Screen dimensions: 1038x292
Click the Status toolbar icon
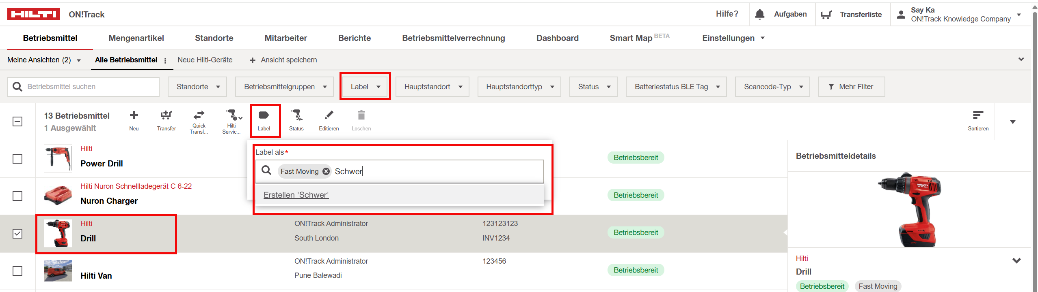pyautogui.click(x=296, y=115)
